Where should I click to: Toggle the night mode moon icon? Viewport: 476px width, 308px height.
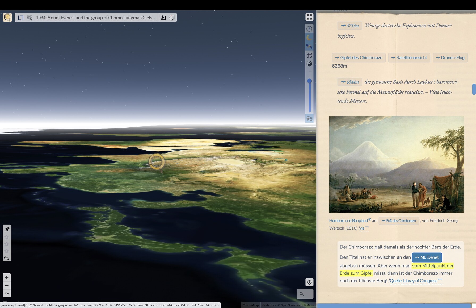click(309, 38)
